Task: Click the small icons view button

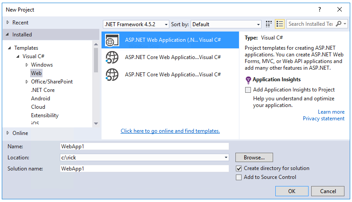Action: tap(269, 24)
